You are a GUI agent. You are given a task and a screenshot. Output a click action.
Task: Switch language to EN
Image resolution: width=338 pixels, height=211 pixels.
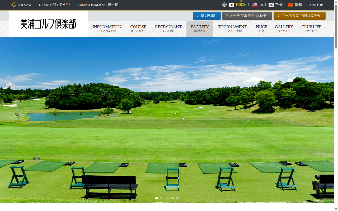coord(261,5)
